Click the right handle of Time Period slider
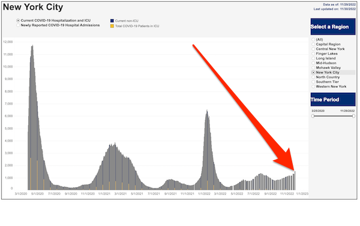This screenshot has height=226, width=360. coord(353,116)
